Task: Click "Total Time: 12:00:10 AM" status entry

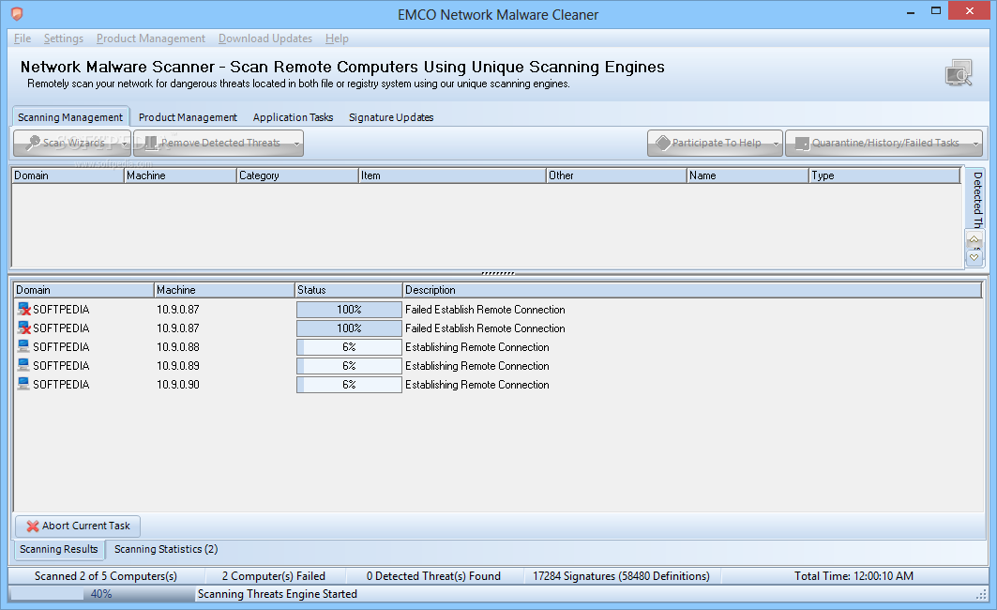Action: pyautogui.click(x=853, y=576)
